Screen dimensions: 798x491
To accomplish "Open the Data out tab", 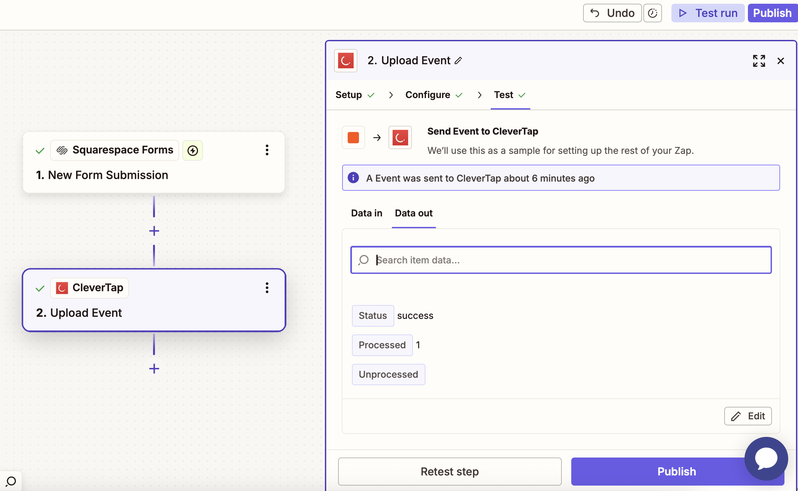I will point(414,213).
